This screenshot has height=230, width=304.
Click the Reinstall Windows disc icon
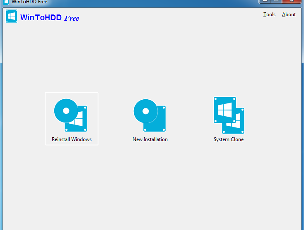66,111
